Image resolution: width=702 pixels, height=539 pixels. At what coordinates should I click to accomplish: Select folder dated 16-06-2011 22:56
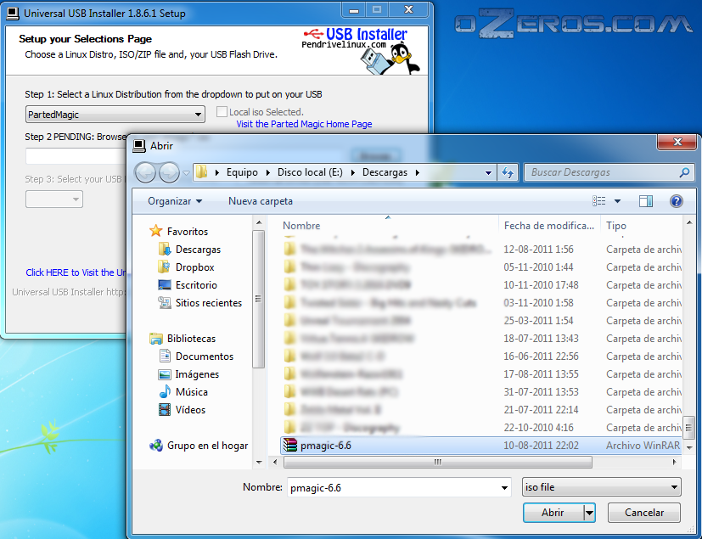[480, 357]
